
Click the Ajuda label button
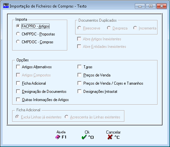click(61, 132)
